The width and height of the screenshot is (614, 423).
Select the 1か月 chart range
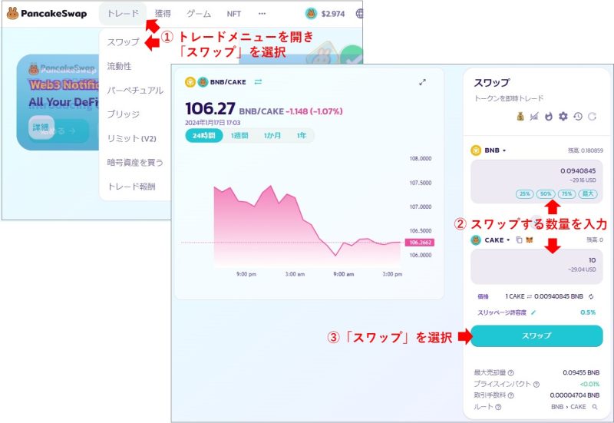tap(272, 136)
